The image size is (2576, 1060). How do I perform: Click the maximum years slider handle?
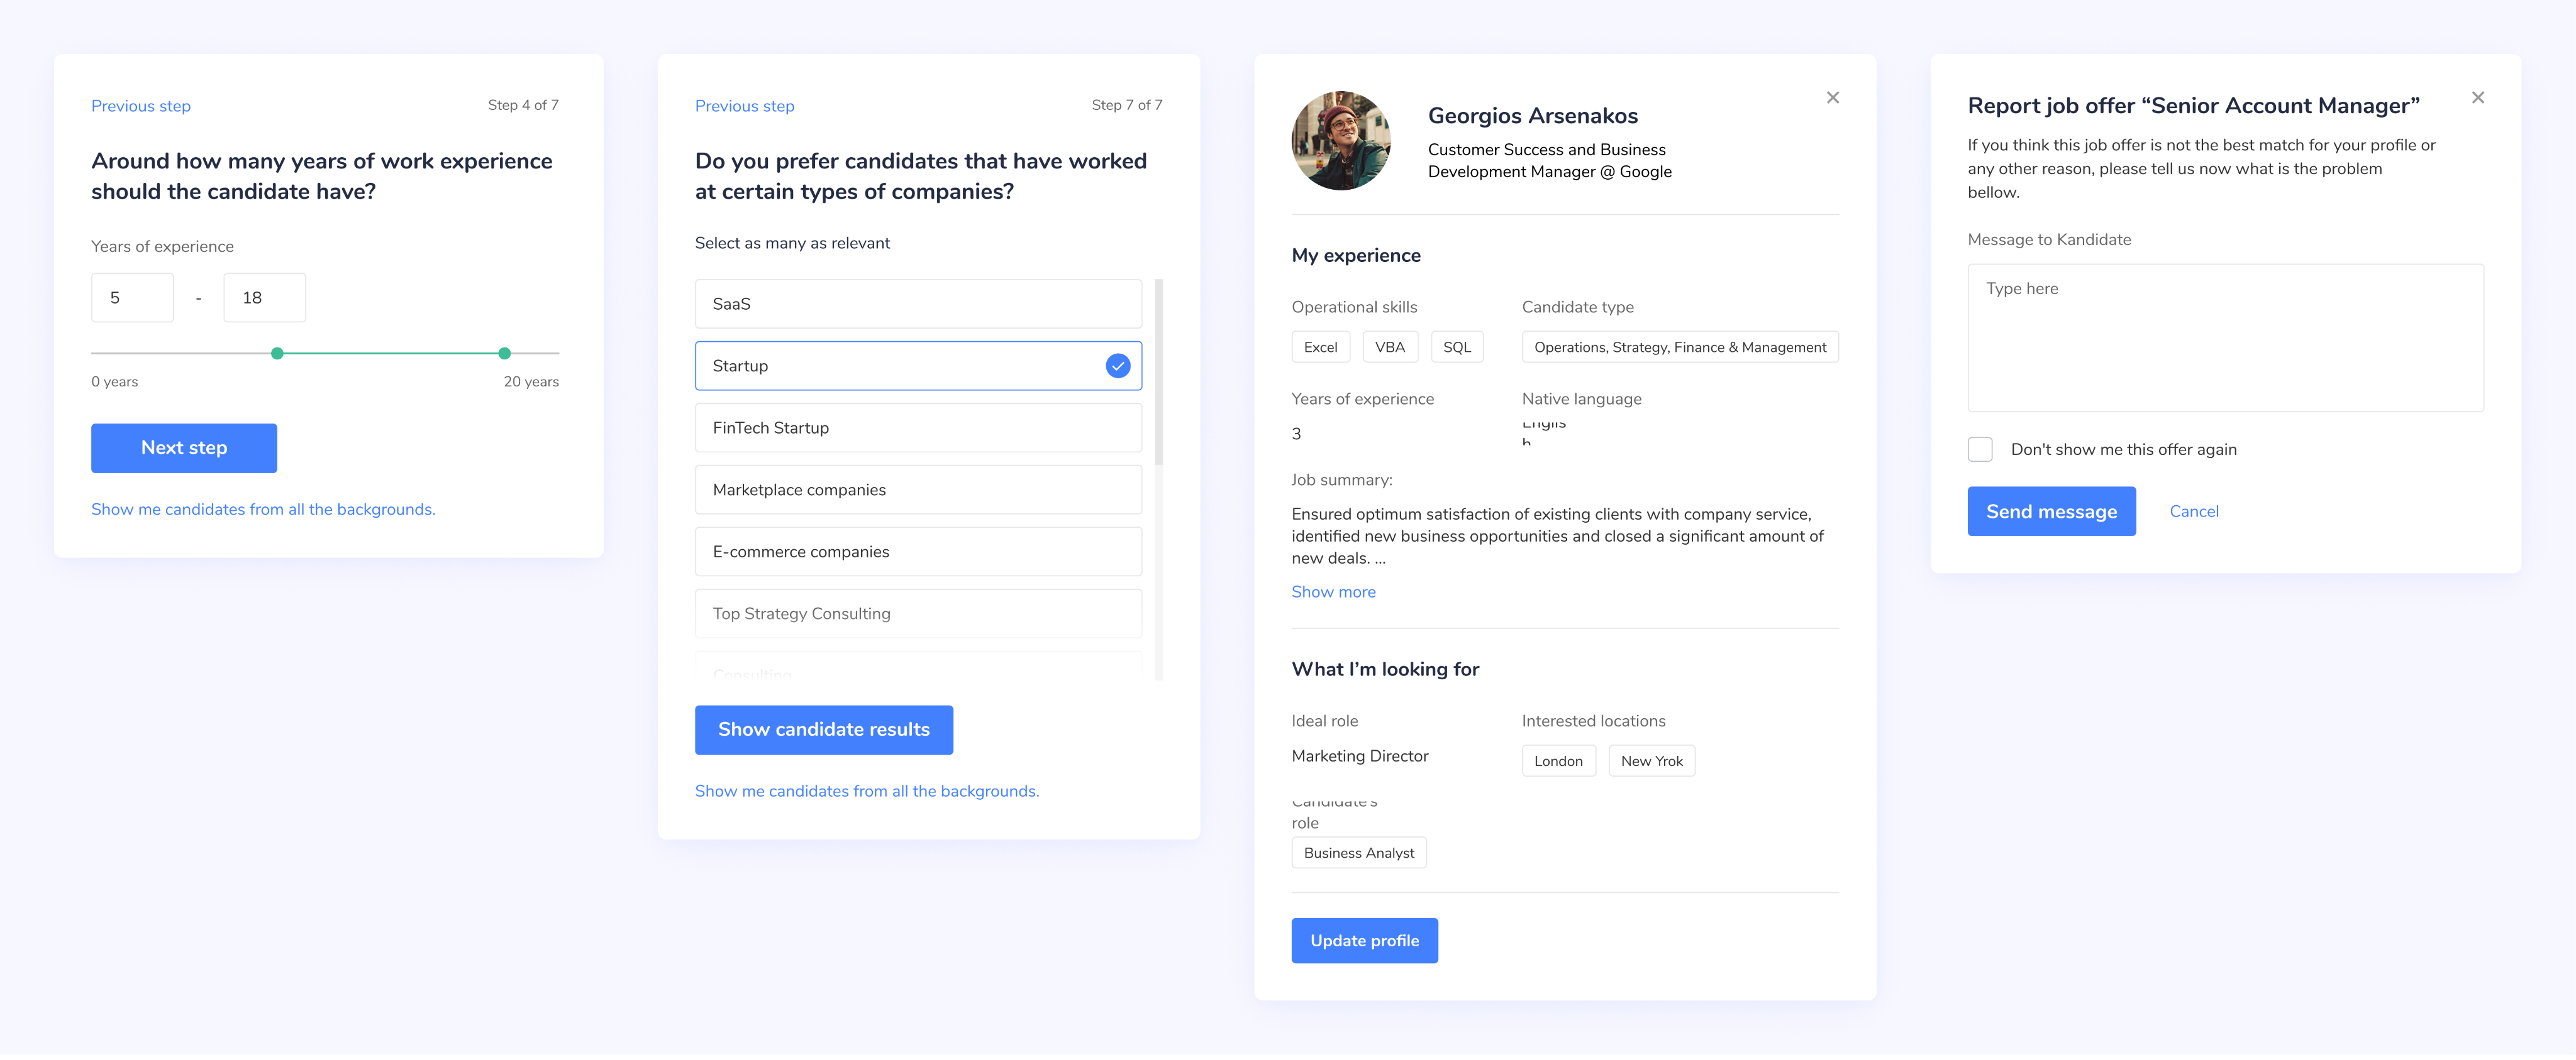click(504, 354)
